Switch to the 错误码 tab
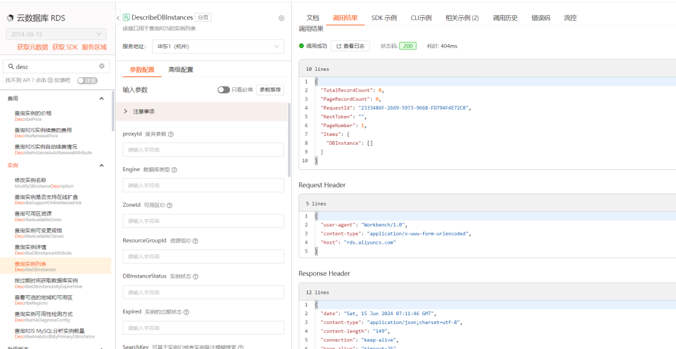676x349 pixels. click(541, 18)
